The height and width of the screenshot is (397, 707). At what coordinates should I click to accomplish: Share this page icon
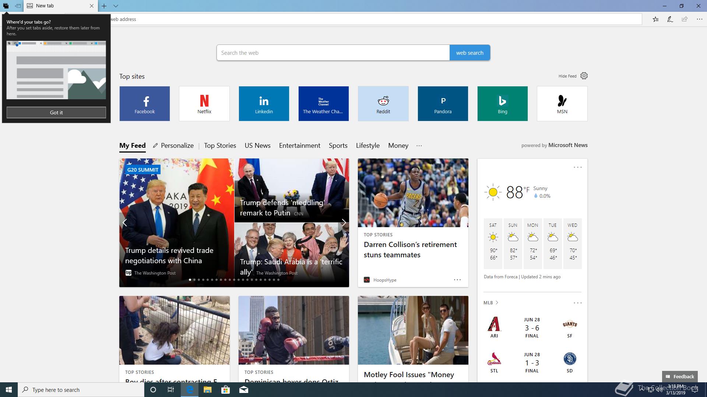(685, 19)
